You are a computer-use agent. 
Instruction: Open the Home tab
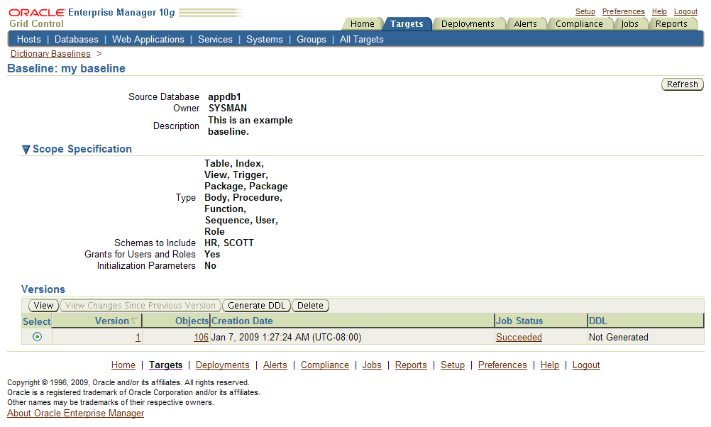point(363,24)
